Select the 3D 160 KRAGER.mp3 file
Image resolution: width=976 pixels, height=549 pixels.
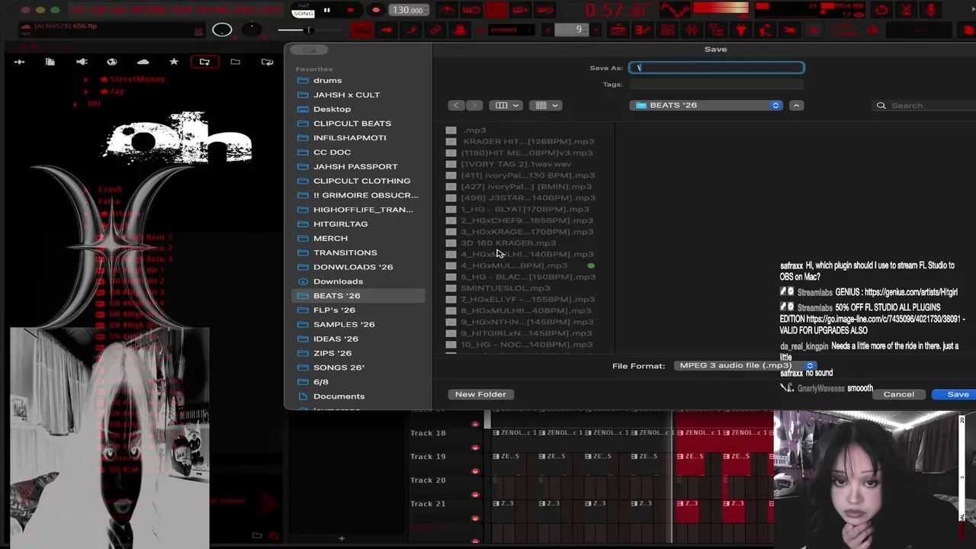pyautogui.click(x=508, y=243)
